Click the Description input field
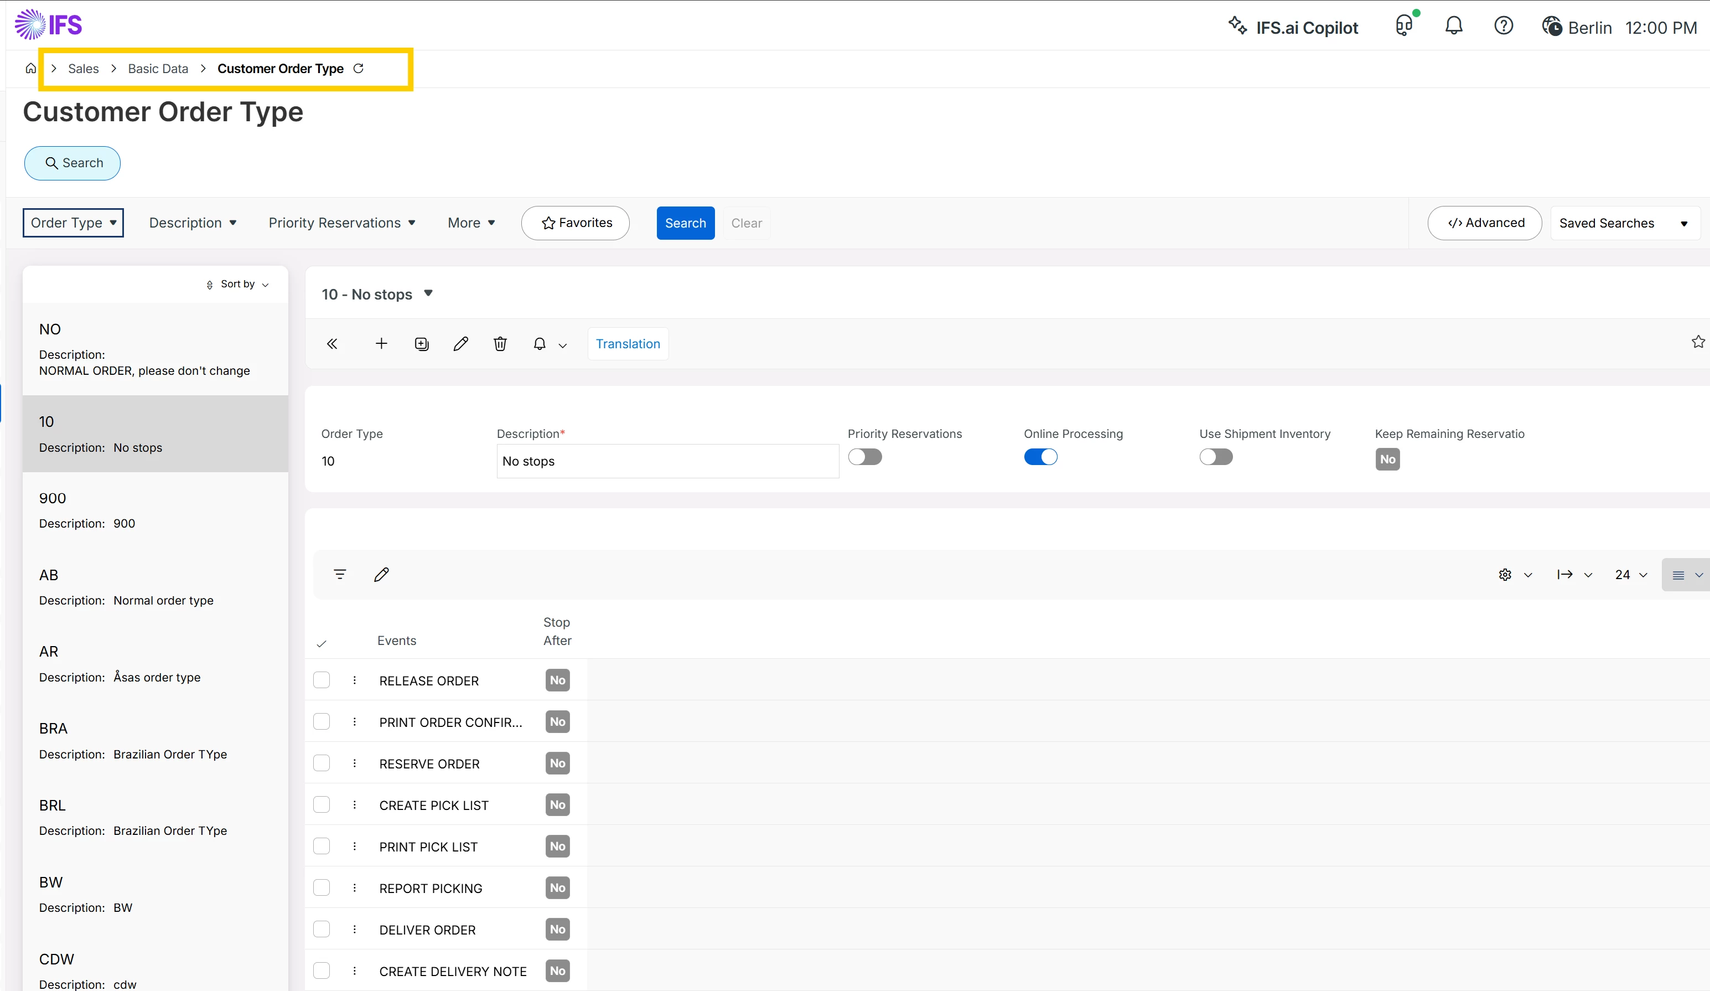This screenshot has width=1710, height=991. pos(667,461)
